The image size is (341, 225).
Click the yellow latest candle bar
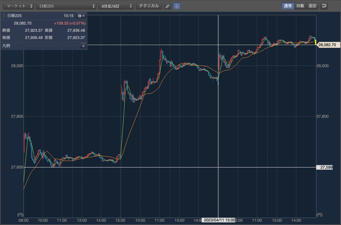(x=315, y=42)
